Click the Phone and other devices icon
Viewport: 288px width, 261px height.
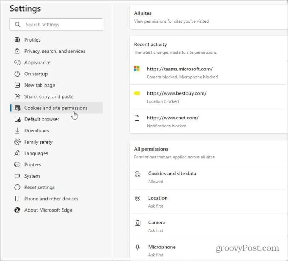17,199
